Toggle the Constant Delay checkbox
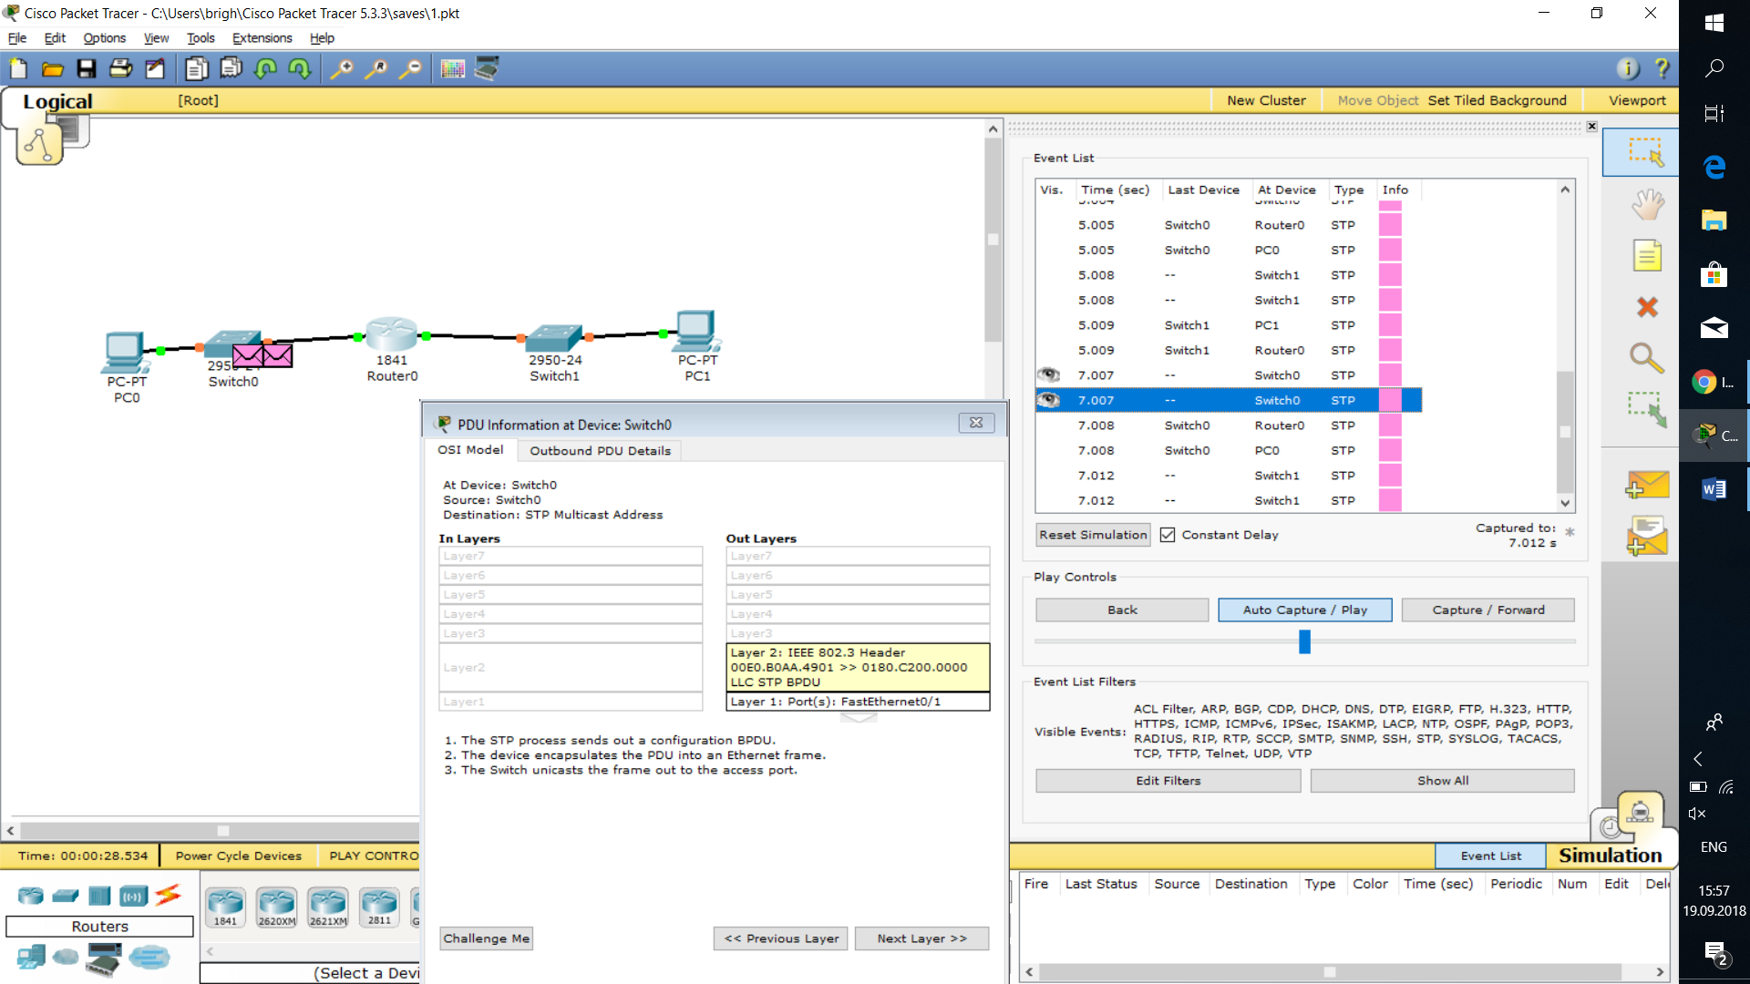Screen dimensions: 1750x984 pyautogui.click(x=1168, y=535)
